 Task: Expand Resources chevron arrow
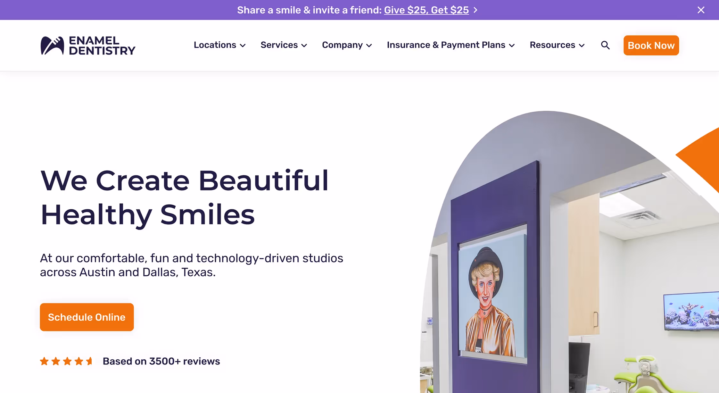tap(582, 46)
